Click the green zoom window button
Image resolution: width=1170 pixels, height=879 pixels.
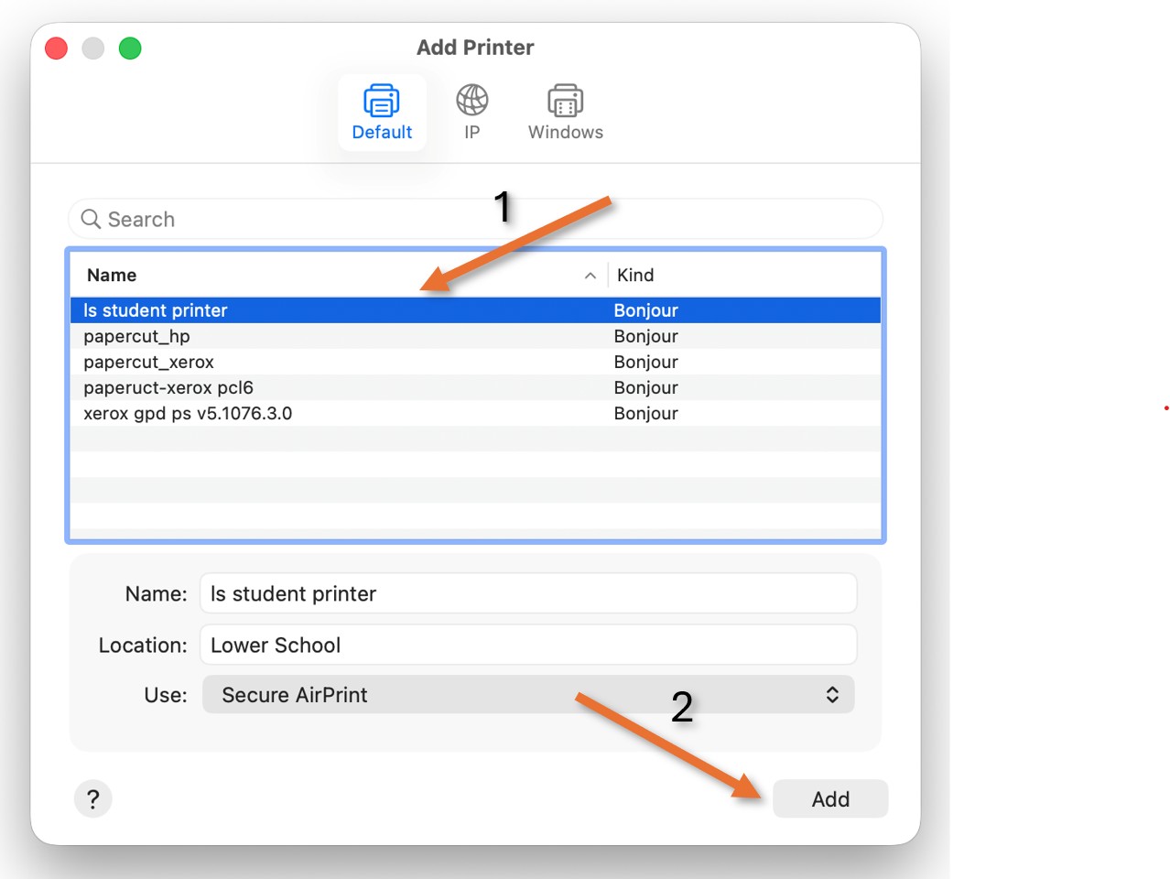click(x=130, y=48)
